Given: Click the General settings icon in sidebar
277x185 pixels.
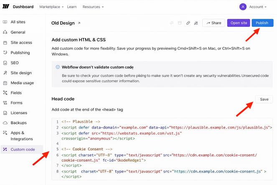Looking at the screenshot, I should coord(5,32).
